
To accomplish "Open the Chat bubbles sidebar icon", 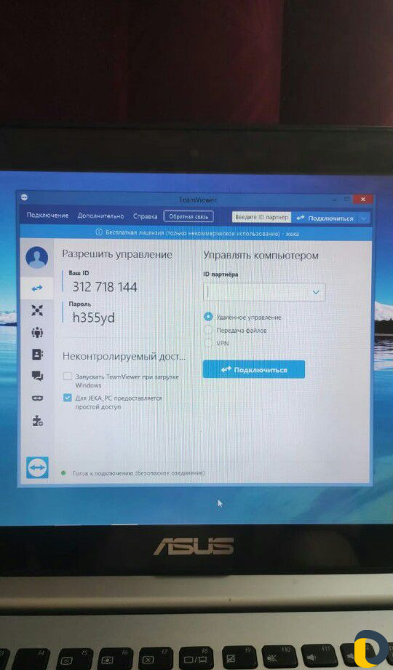I will coord(37,376).
